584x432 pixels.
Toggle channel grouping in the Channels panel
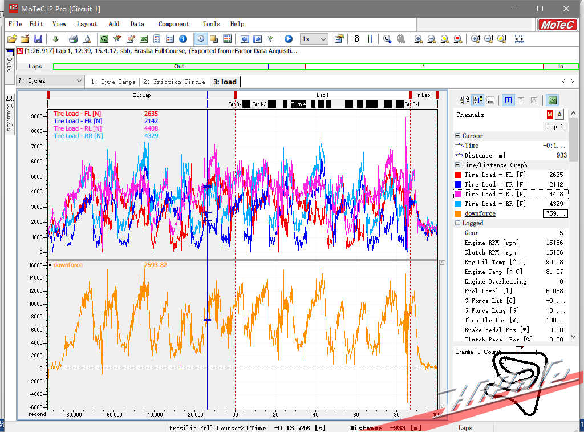click(x=478, y=100)
